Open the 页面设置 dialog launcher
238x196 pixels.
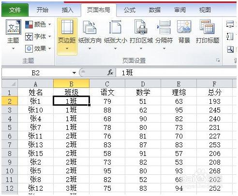click(x=218, y=60)
